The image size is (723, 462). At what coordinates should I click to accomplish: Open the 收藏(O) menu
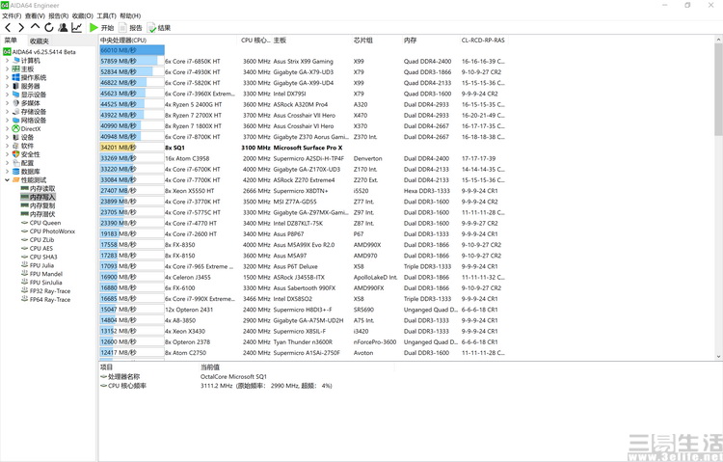tap(83, 15)
